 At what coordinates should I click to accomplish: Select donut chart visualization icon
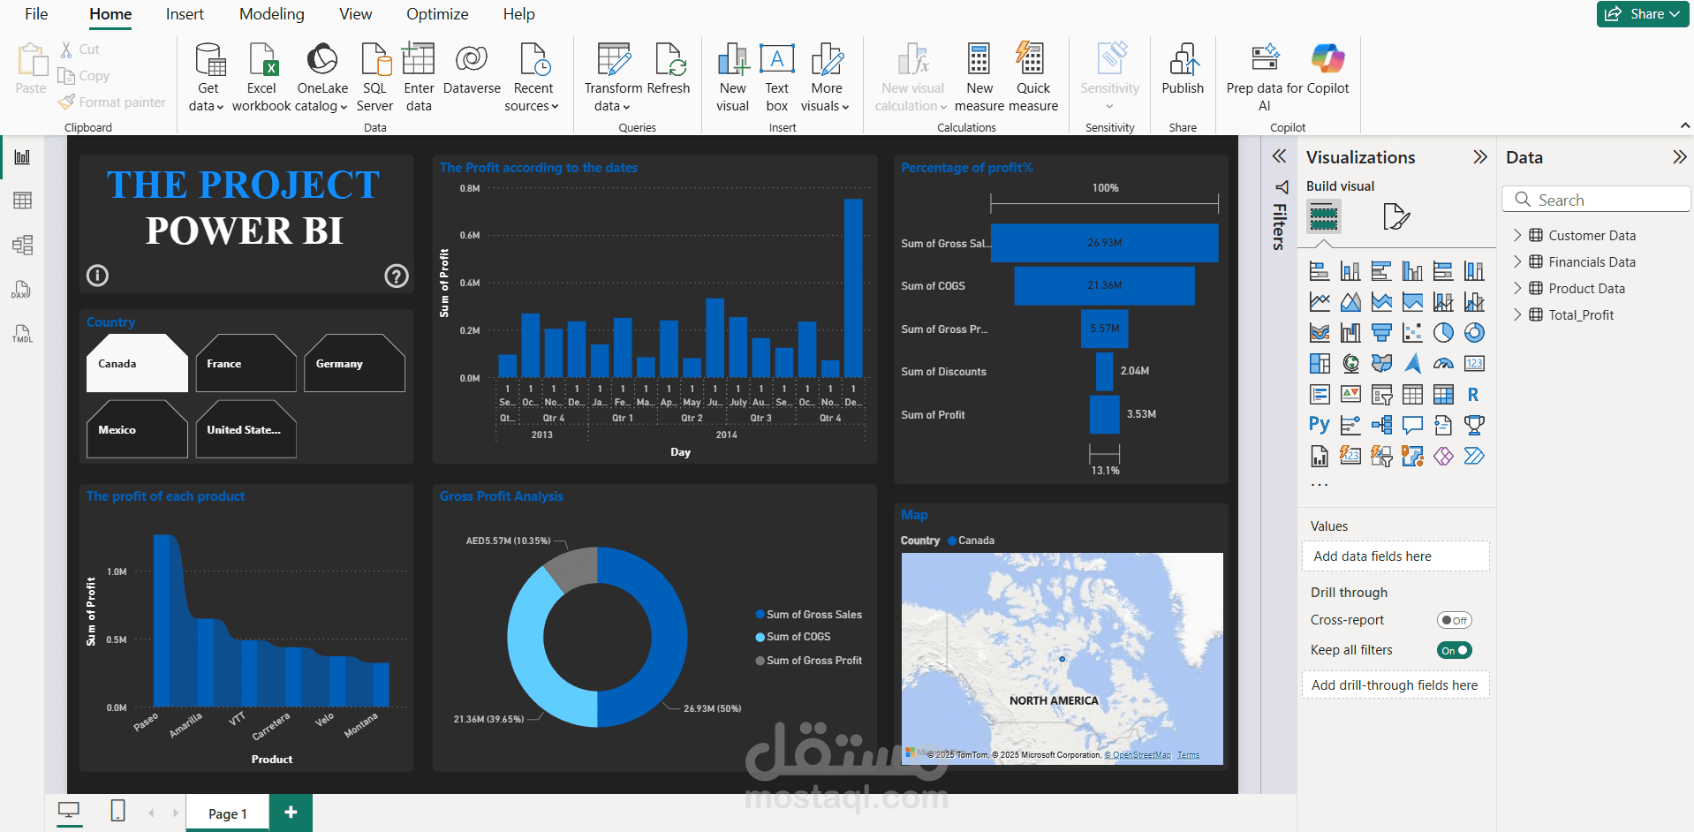[1474, 333]
